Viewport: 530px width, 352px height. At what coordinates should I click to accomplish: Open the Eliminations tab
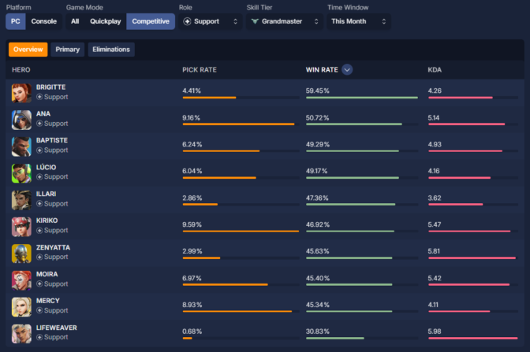[110, 50]
